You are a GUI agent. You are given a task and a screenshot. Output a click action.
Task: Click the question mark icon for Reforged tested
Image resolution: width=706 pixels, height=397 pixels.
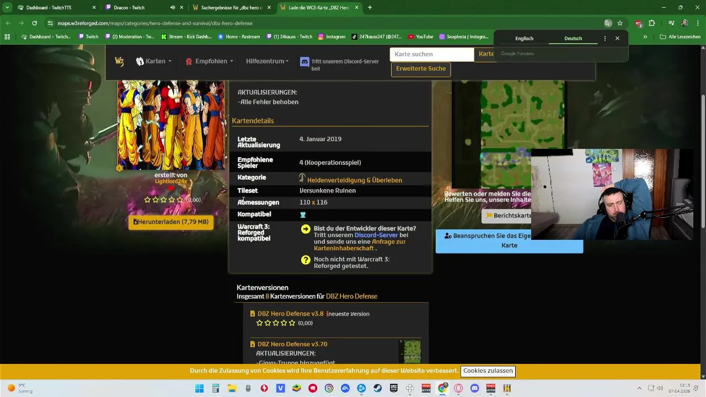(x=306, y=260)
